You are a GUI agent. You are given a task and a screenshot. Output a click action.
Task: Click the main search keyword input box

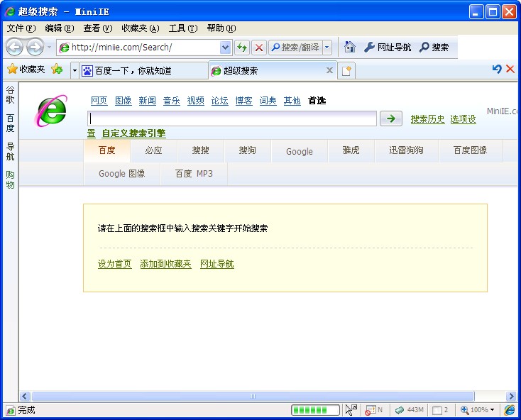pyautogui.click(x=232, y=118)
